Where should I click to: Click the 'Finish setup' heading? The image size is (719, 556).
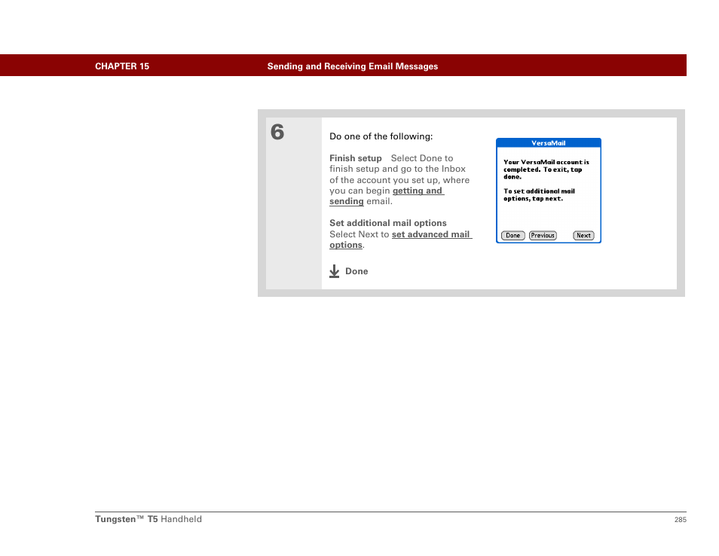point(356,158)
